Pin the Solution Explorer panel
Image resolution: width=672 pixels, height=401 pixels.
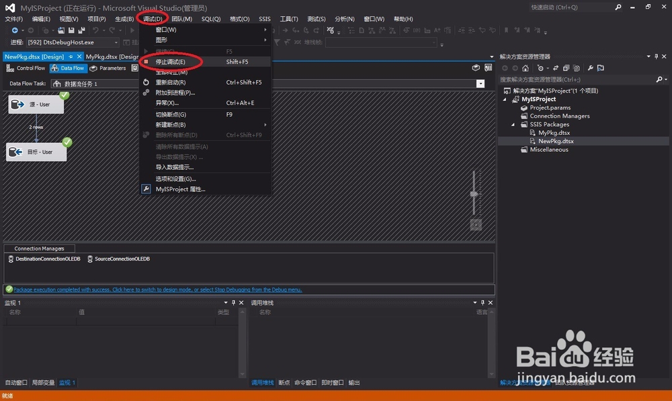point(656,56)
